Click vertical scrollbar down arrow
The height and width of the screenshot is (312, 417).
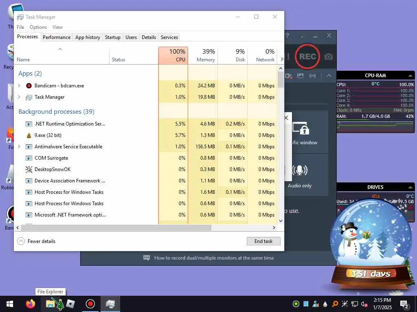(281, 221)
